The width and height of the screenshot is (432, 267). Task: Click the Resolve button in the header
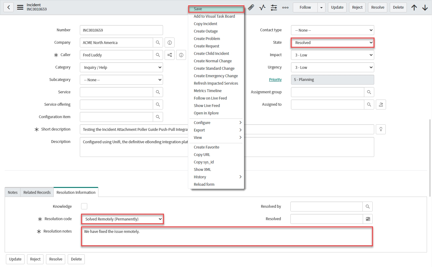click(x=377, y=7)
